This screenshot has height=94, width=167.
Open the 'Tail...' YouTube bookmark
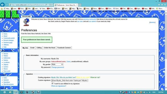coord(123,9)
